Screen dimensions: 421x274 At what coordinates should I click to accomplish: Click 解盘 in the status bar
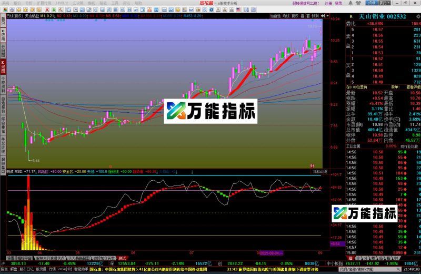[14, 269]
